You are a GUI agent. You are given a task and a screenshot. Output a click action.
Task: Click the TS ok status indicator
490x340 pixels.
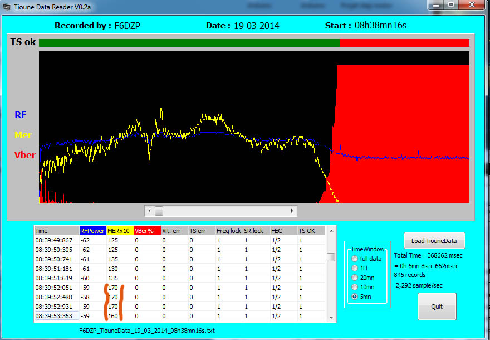tap(22, 42)
